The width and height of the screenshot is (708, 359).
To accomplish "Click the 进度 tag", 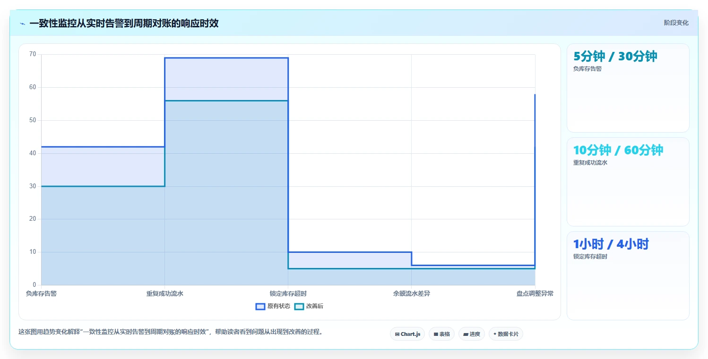I will pyautogui.click(x=471, y=334).
